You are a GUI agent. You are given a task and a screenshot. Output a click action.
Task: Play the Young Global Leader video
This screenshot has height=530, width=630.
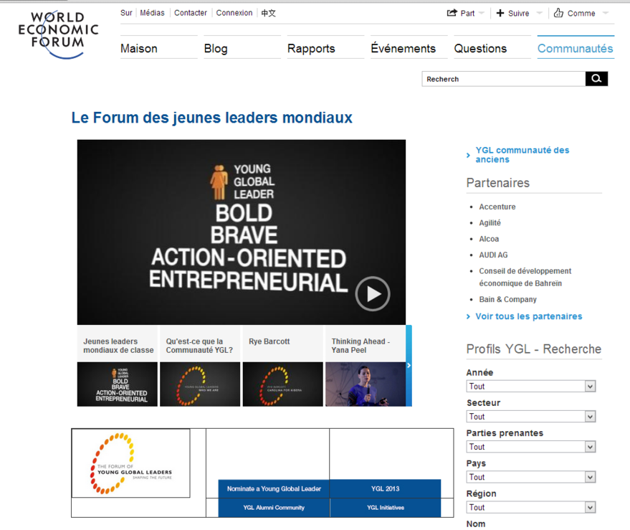[373, 294]
